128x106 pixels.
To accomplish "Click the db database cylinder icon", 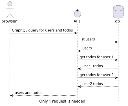I will coord(118,12).
